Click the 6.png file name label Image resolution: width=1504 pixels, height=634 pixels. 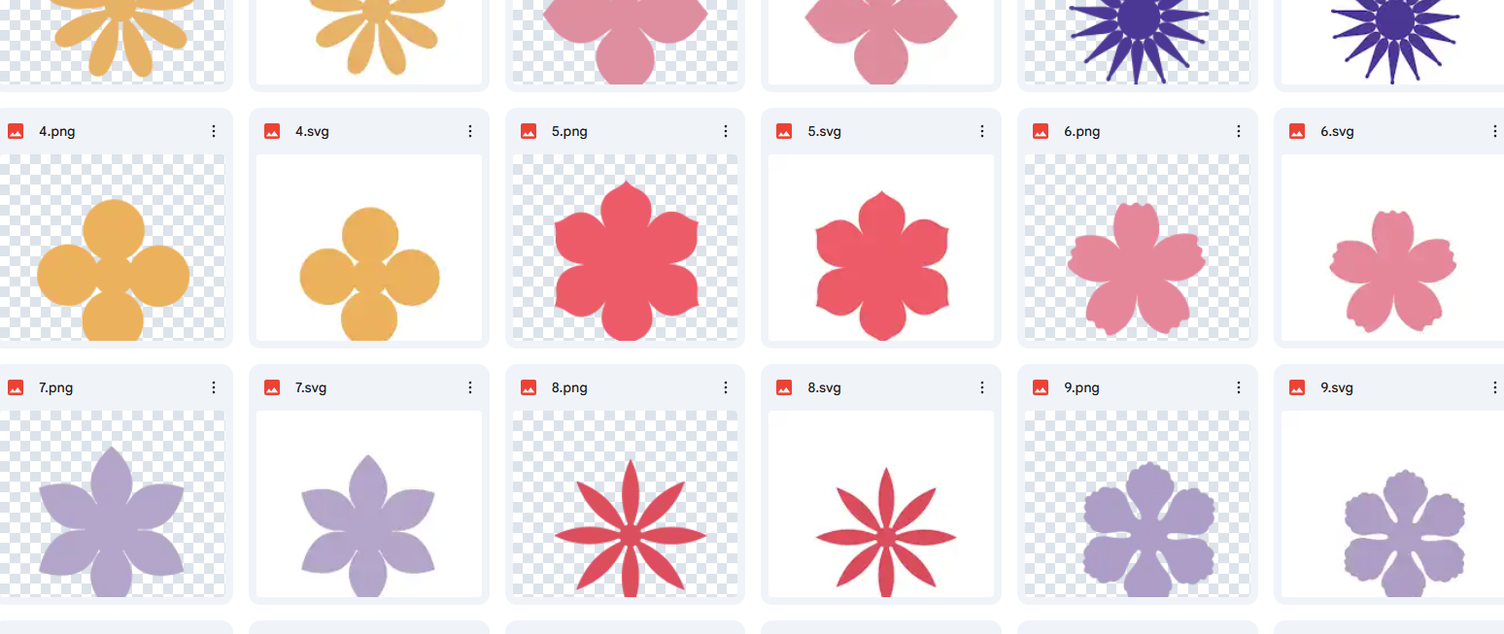click(1081, 131)
